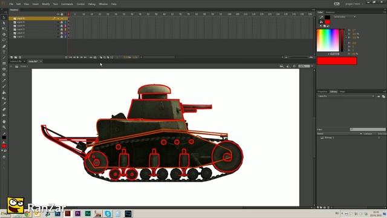Click the brightness slider beside spectrum
The width and height of the screenshot is (387, 218).
pos(342,41)
